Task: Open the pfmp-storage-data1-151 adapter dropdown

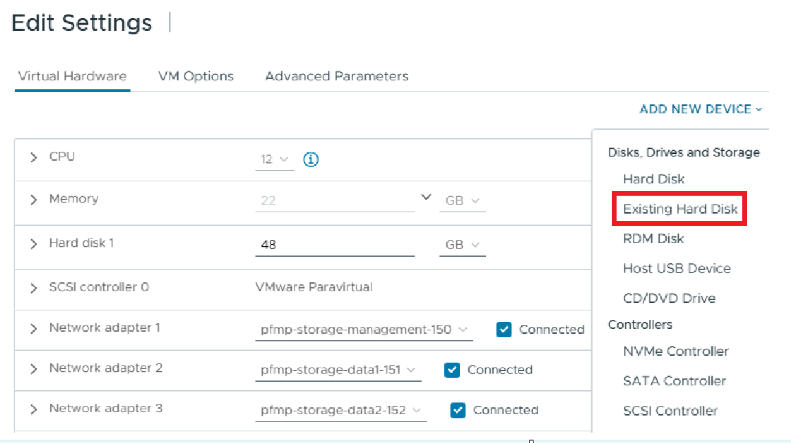Action: (x=338, y=370)
